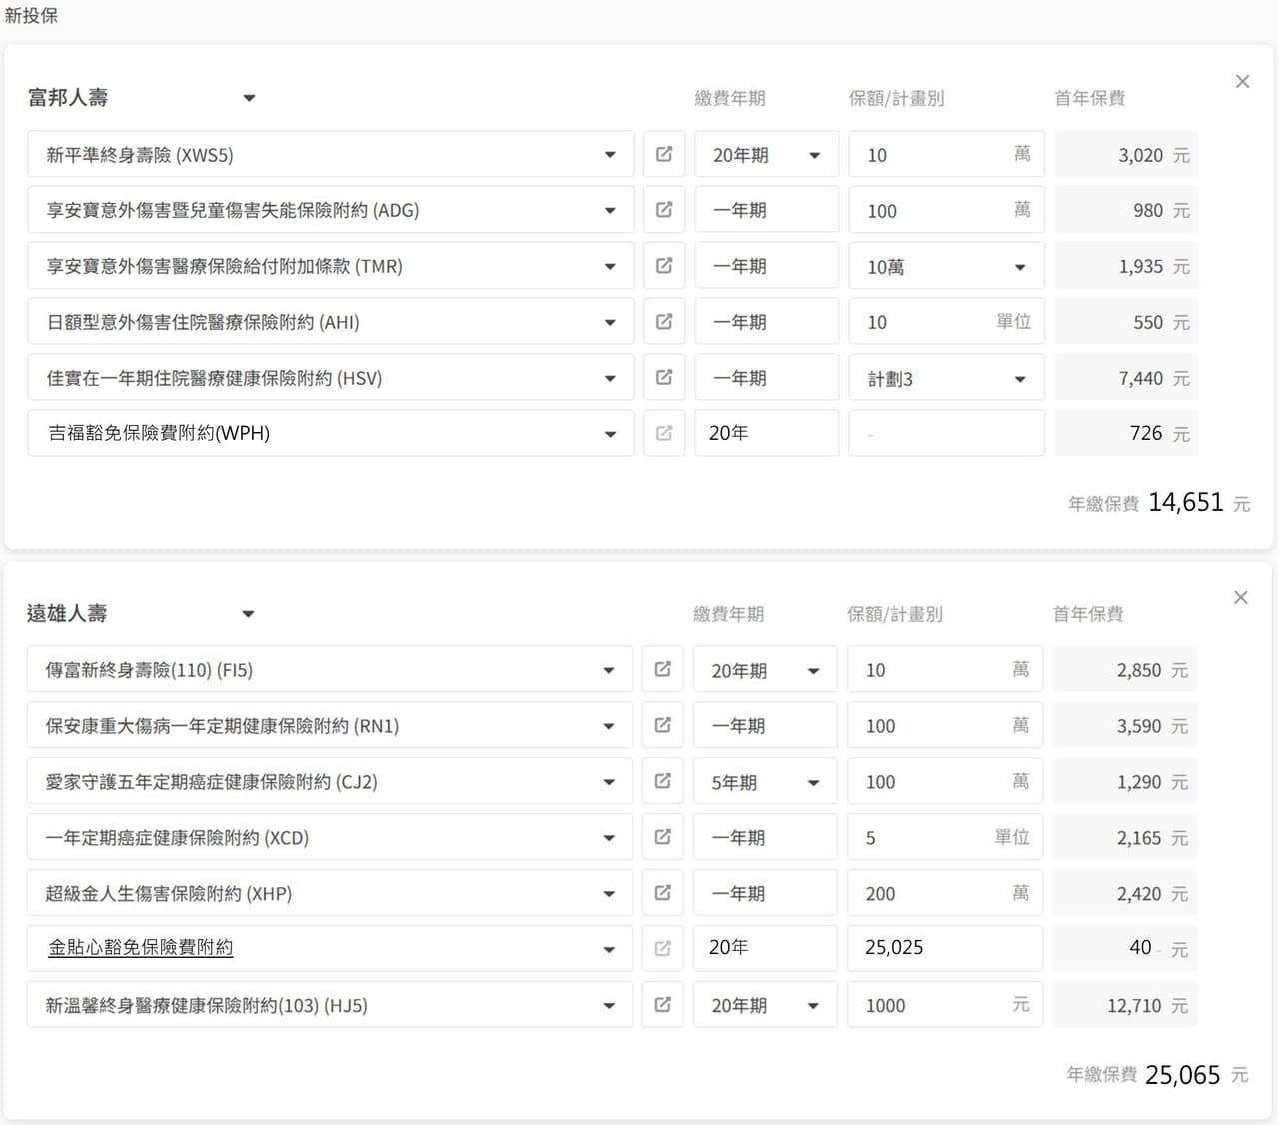
Task: Click link icon for 金貼心豁免保險費附約 row
Action: 662,948
